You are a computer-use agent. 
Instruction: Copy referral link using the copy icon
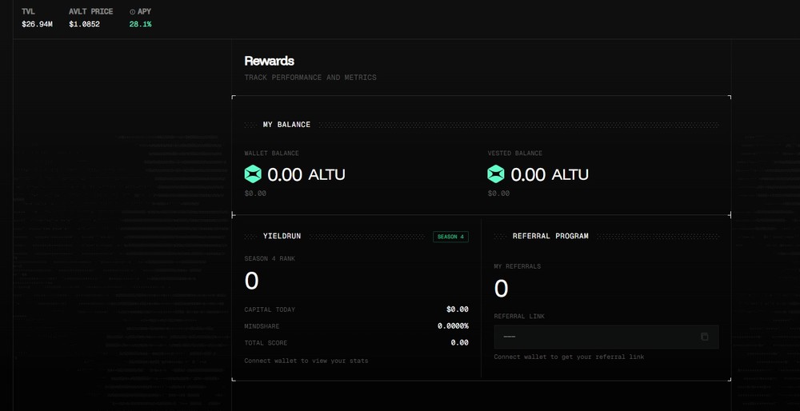[x=705, y=337]
